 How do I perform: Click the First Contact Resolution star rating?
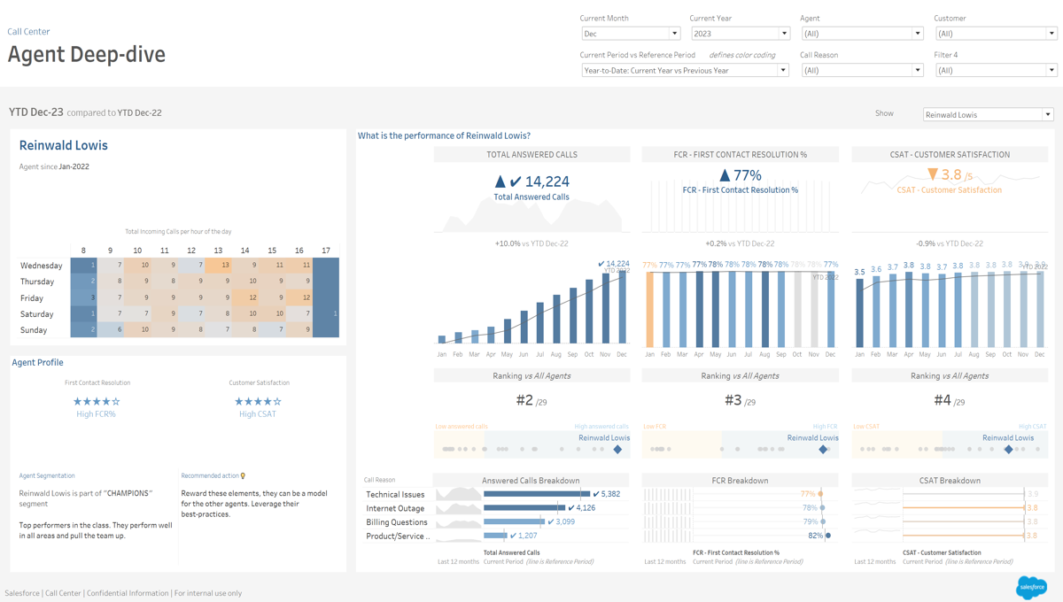click(x=97, y=401)
